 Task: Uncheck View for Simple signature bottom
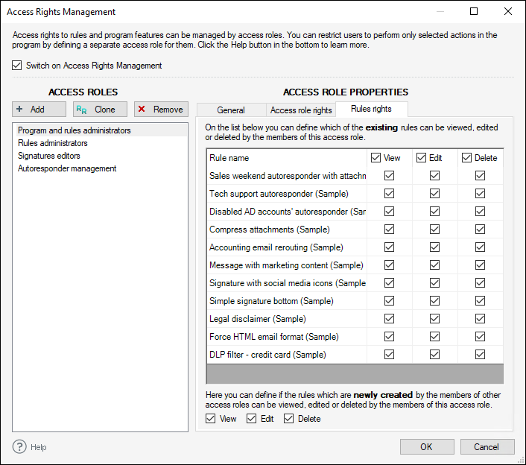pos(389,301)
